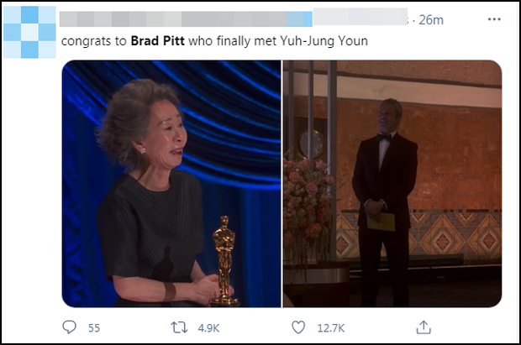This screenshot has width=521, height=345.
Task: Open the right photo of the man in a tuxedo
Action: tap(392, 183)
